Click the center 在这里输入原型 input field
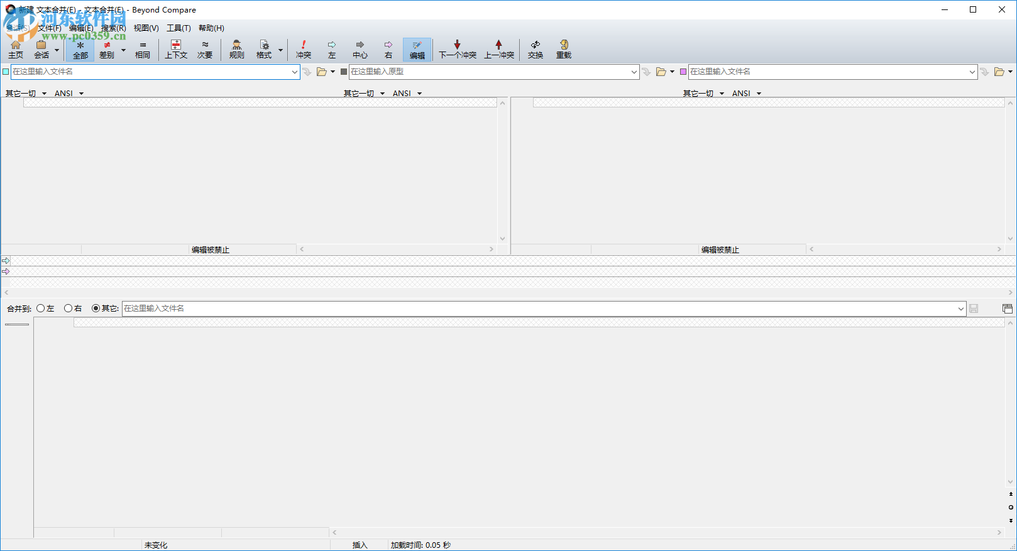The height and width of the screenshot is (551, 1017). click(x=488, y=72)
